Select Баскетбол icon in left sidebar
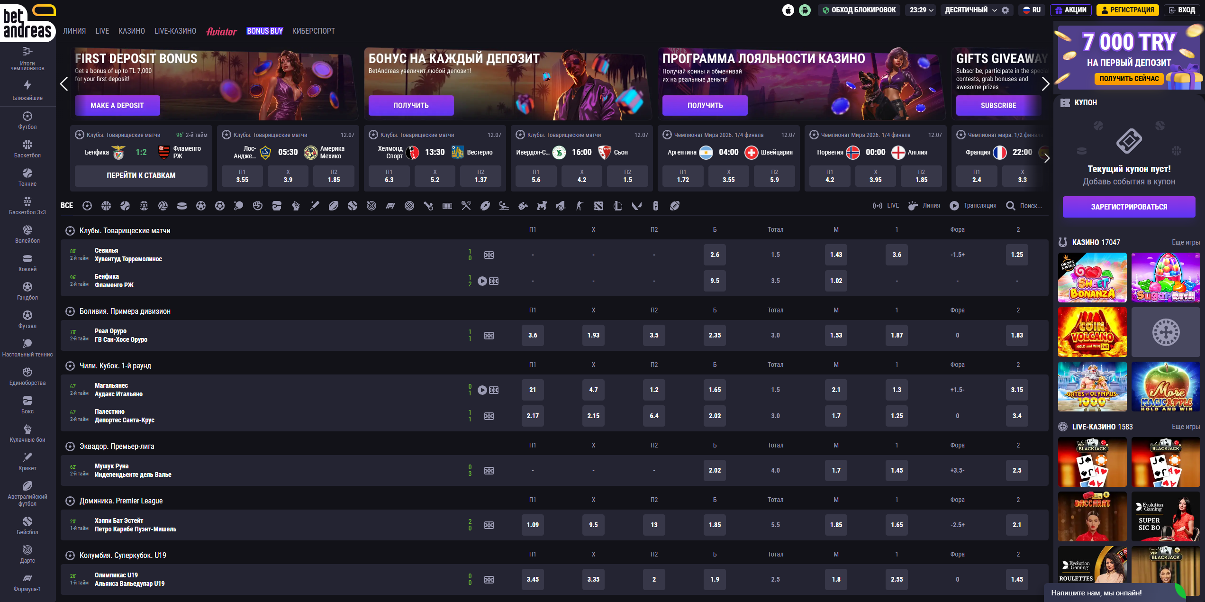 point(27,145)
